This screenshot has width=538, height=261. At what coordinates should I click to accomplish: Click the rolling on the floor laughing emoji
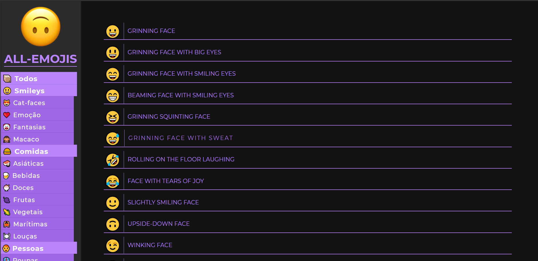pyautogui.click(x=113, y=160)
